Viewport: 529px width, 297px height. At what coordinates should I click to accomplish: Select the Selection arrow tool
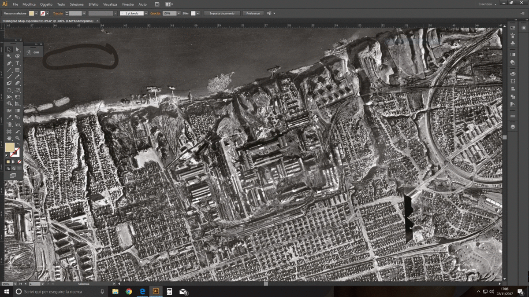[x=9, y=49]
